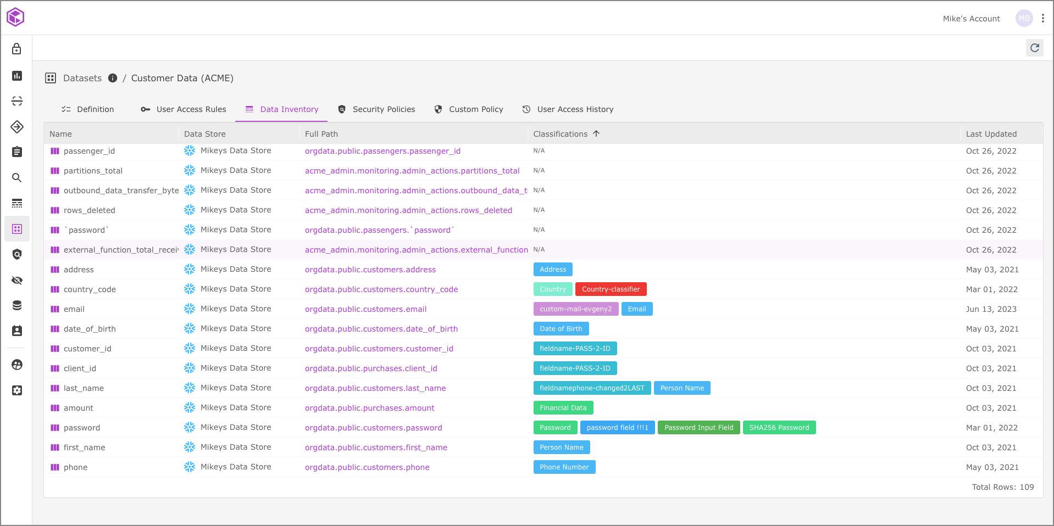
Task: Open the three-dot account menu
Action: click(x=1042, y=18)
